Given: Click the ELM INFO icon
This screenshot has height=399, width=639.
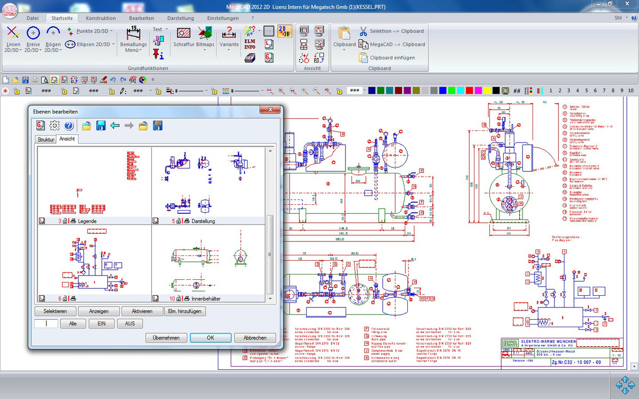Looking at the screenshot, I should click(250, 43).
